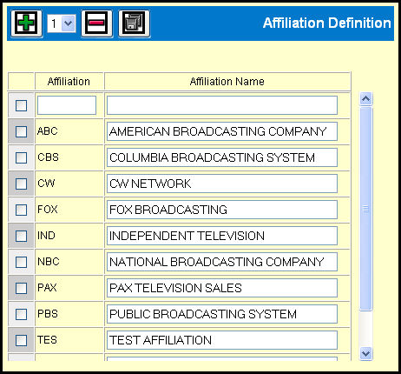Click the PUBLIC BROADCASTING SYSTEM name field
Viewport: 401px width, 374px height.
coord(222,314)
